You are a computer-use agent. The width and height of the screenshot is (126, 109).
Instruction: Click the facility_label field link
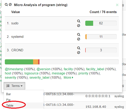(x=95, y=69)
